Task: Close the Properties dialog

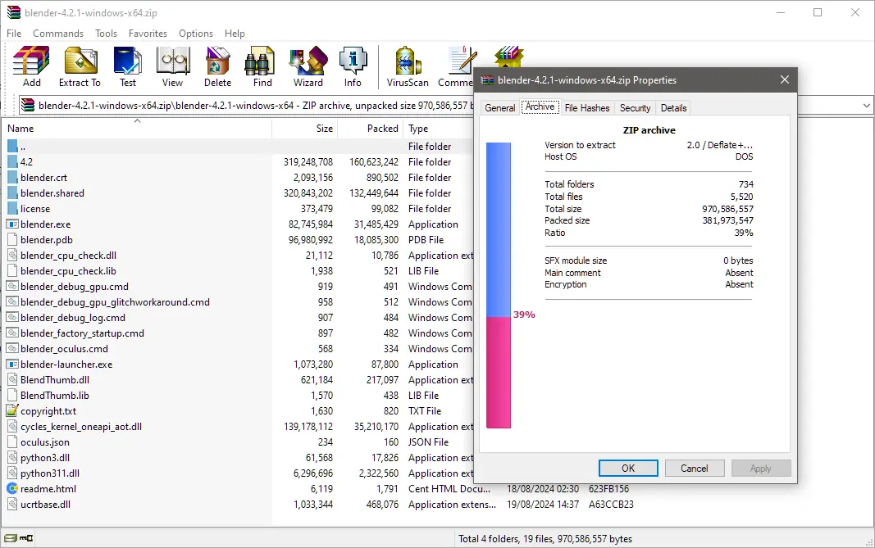Action: click(x=785, y=79)
